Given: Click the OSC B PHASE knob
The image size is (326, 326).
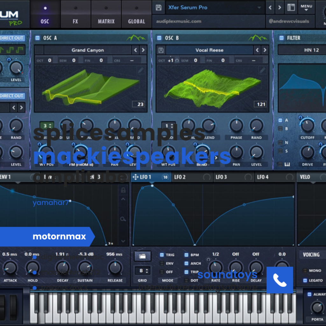Looking at the screenshot, I should (237, 125).
